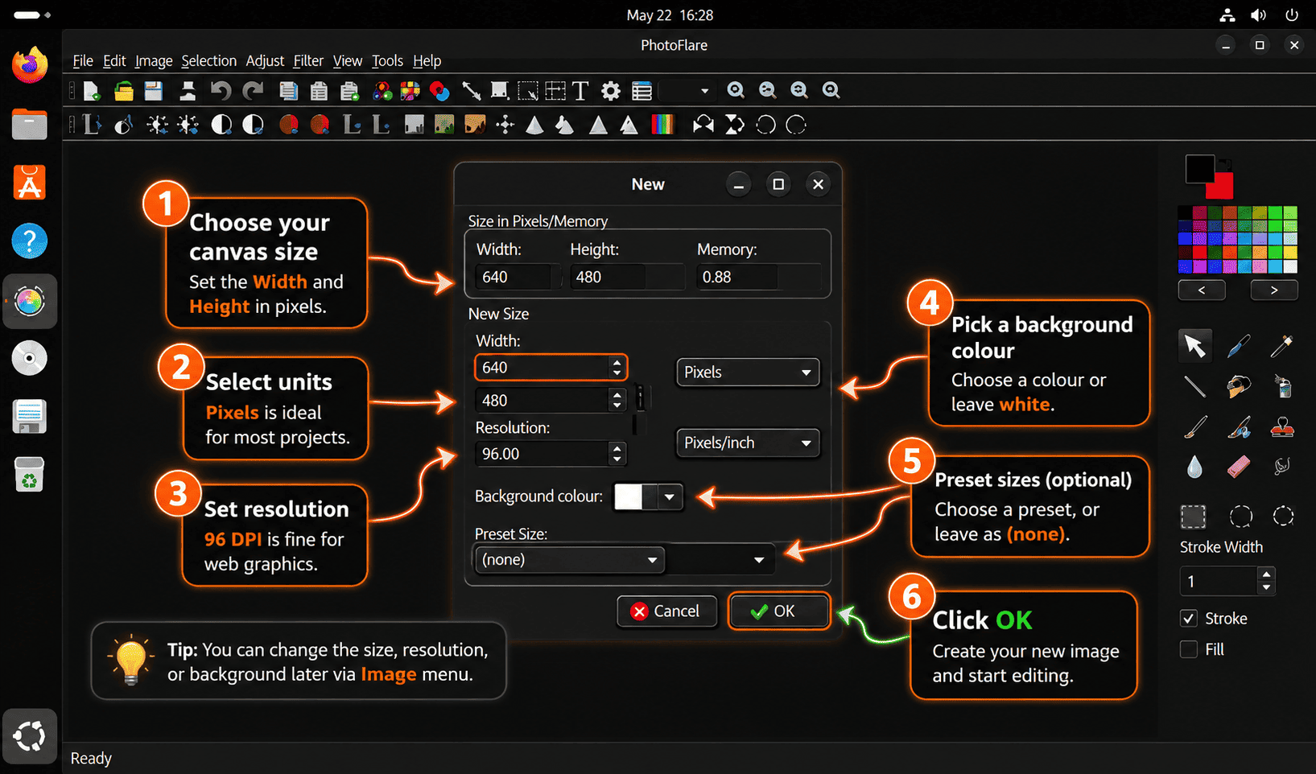Click the Memory field showing 0.88
Screen dimensions: 1316x774
tap(758, 278)
